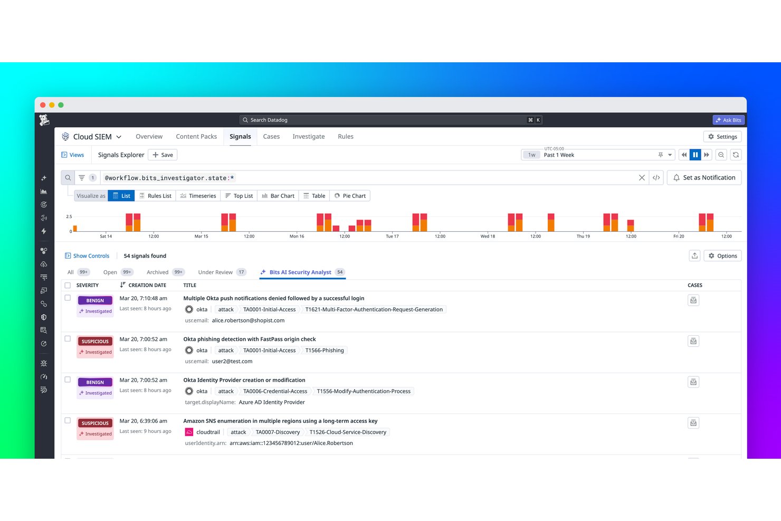The width and height of the screenshot is (781, 521).
Task: Sort by Creation Date column
Action: click(143, 285)
